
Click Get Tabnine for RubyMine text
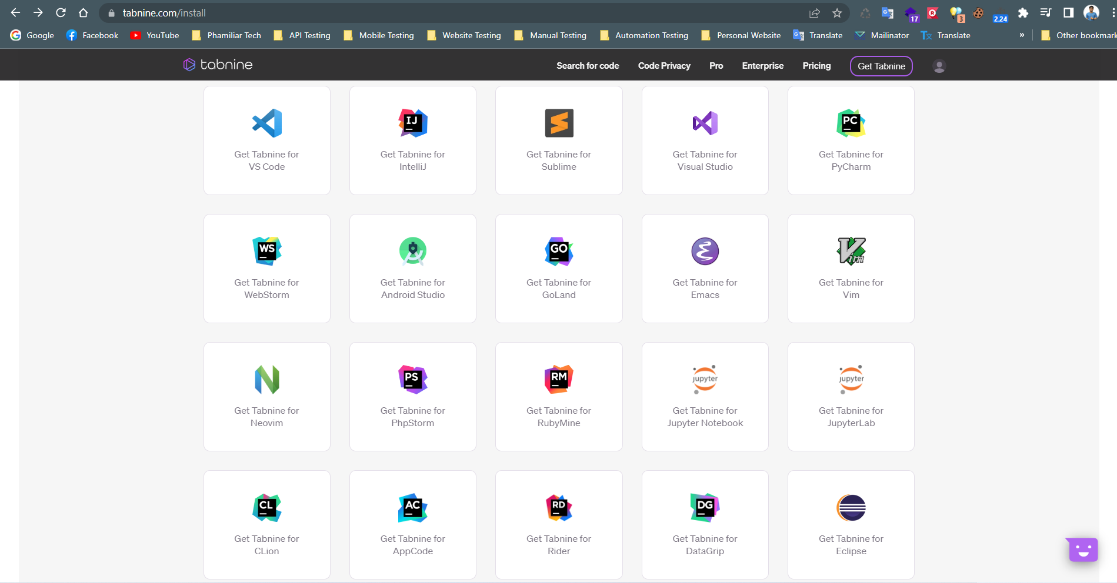pos(559,417)
